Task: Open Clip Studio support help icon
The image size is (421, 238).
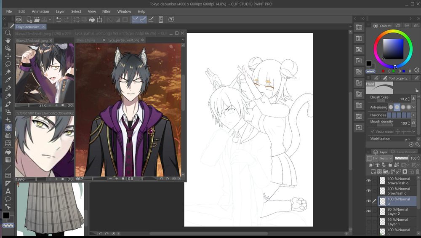Action: point(171,19)
